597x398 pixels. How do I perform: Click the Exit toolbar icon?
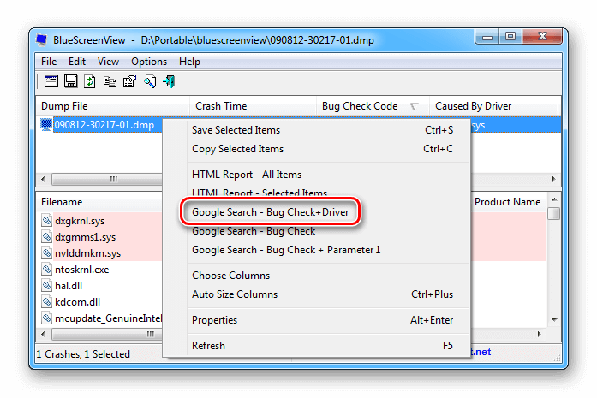tap(169, 81)
